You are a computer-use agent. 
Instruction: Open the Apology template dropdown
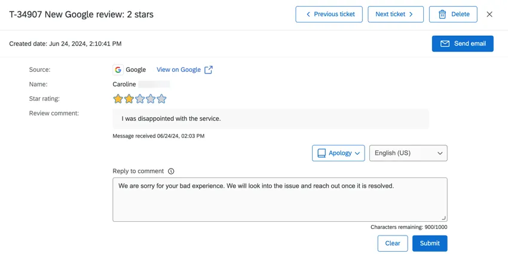[338, 153]
